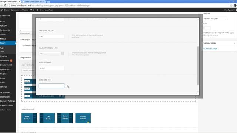
Task: Click Set featured image link
Action: click(x=210, y=48)
